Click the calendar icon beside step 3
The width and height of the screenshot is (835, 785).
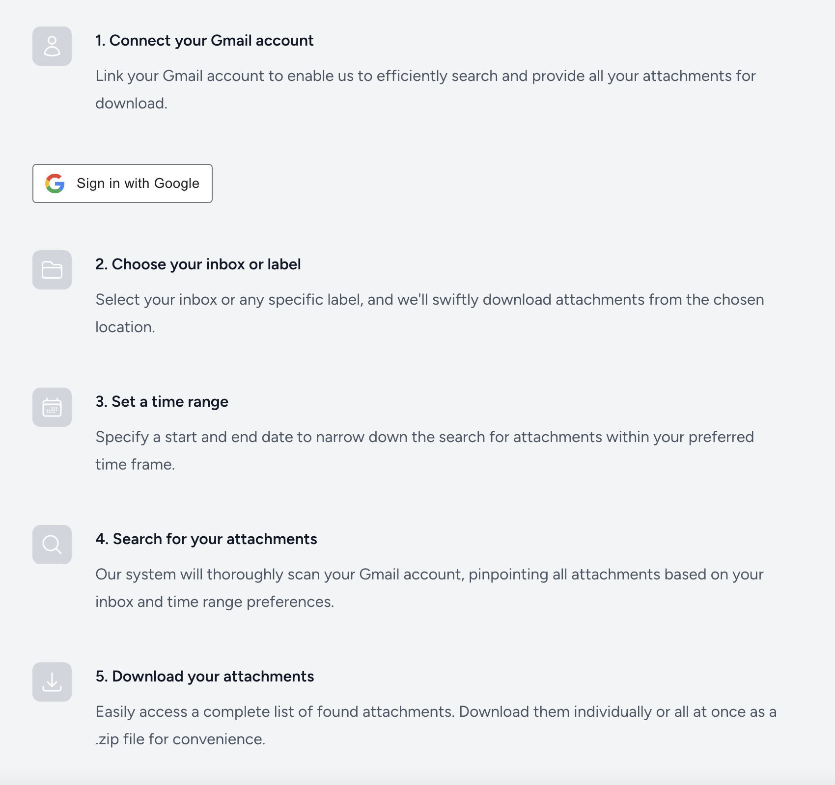click(x=52, y=407)
